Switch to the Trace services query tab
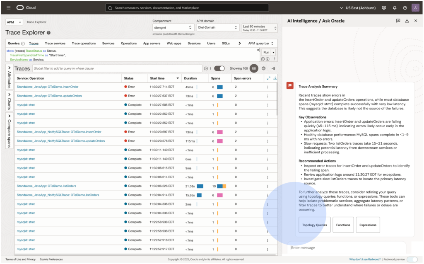The height and width of the screenshot is (264, 424). (55, 43)
